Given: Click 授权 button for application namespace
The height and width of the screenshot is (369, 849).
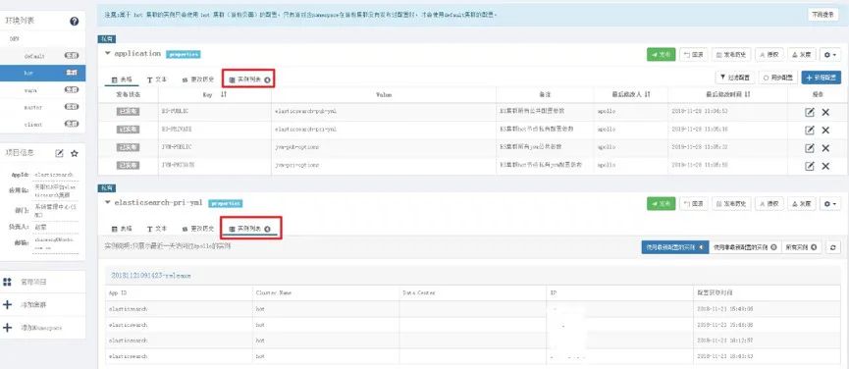Looking at the screenshot, I should 769,55.
